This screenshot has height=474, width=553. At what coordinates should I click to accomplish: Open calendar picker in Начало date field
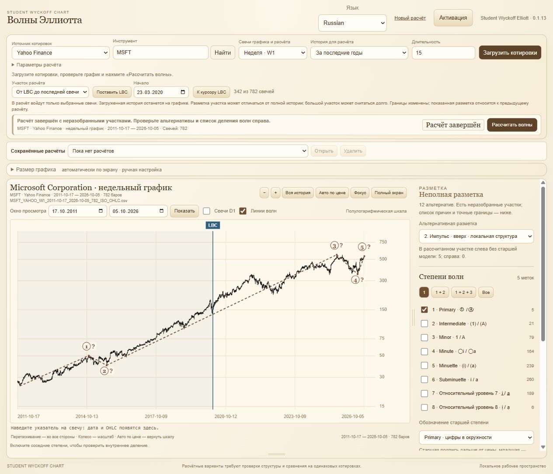click(x=183, y=92)
